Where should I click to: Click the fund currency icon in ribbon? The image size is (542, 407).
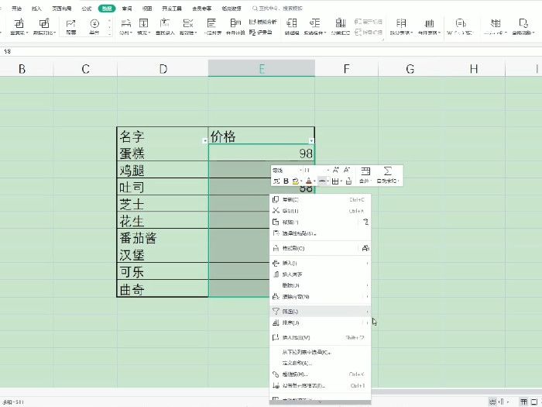tap(94, 23)
